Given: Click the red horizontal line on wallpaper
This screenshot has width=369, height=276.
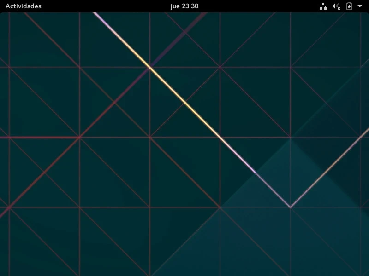Looking at the screenshot, I should [x=37, y=137].
